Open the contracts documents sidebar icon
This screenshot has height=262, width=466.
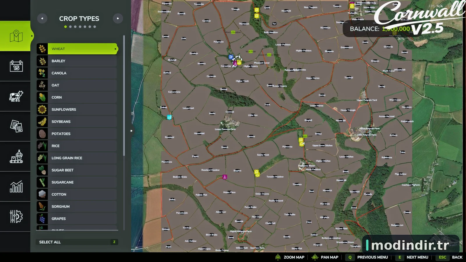(x=16, y=126)
